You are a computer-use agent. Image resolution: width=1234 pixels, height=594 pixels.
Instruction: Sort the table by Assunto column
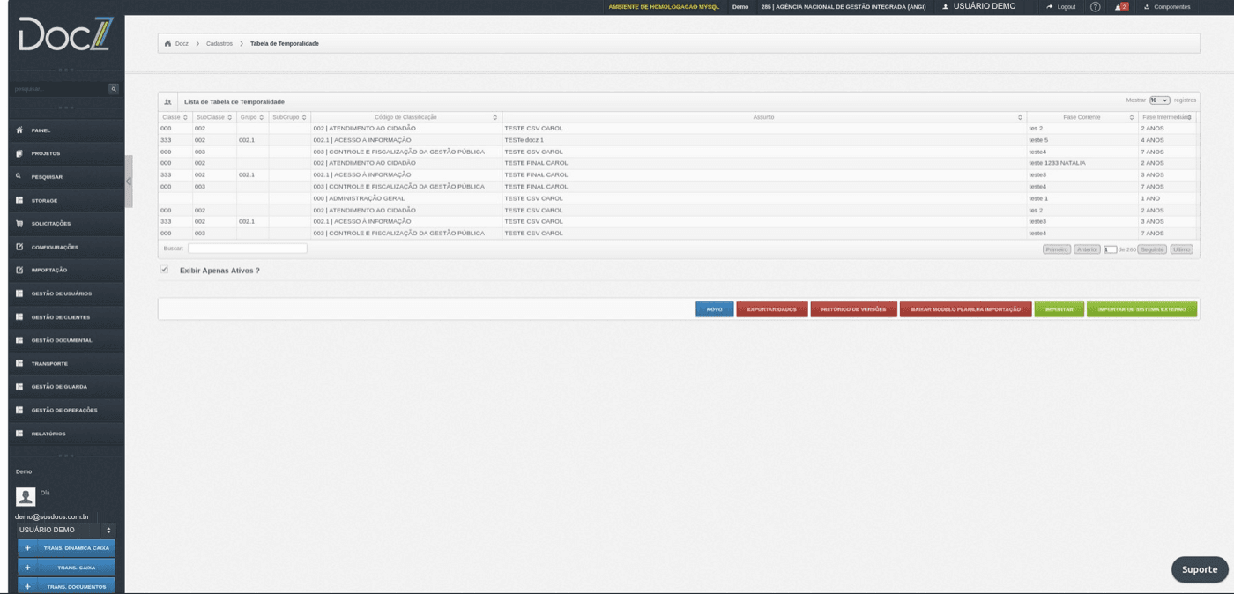(x=764, y=117)
